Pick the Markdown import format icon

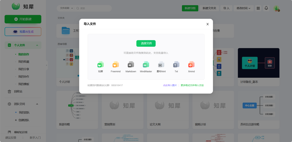(131, 65)
